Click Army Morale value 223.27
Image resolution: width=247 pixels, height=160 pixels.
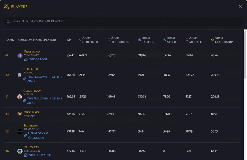(x=190, y=75)
